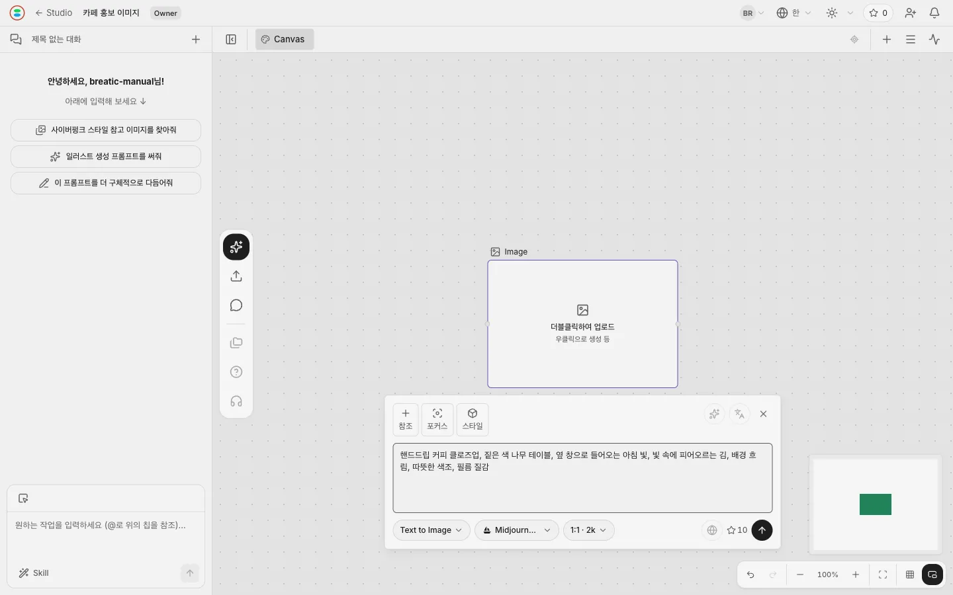
Task: Open the assets folder icon
Action: [236, 343]
